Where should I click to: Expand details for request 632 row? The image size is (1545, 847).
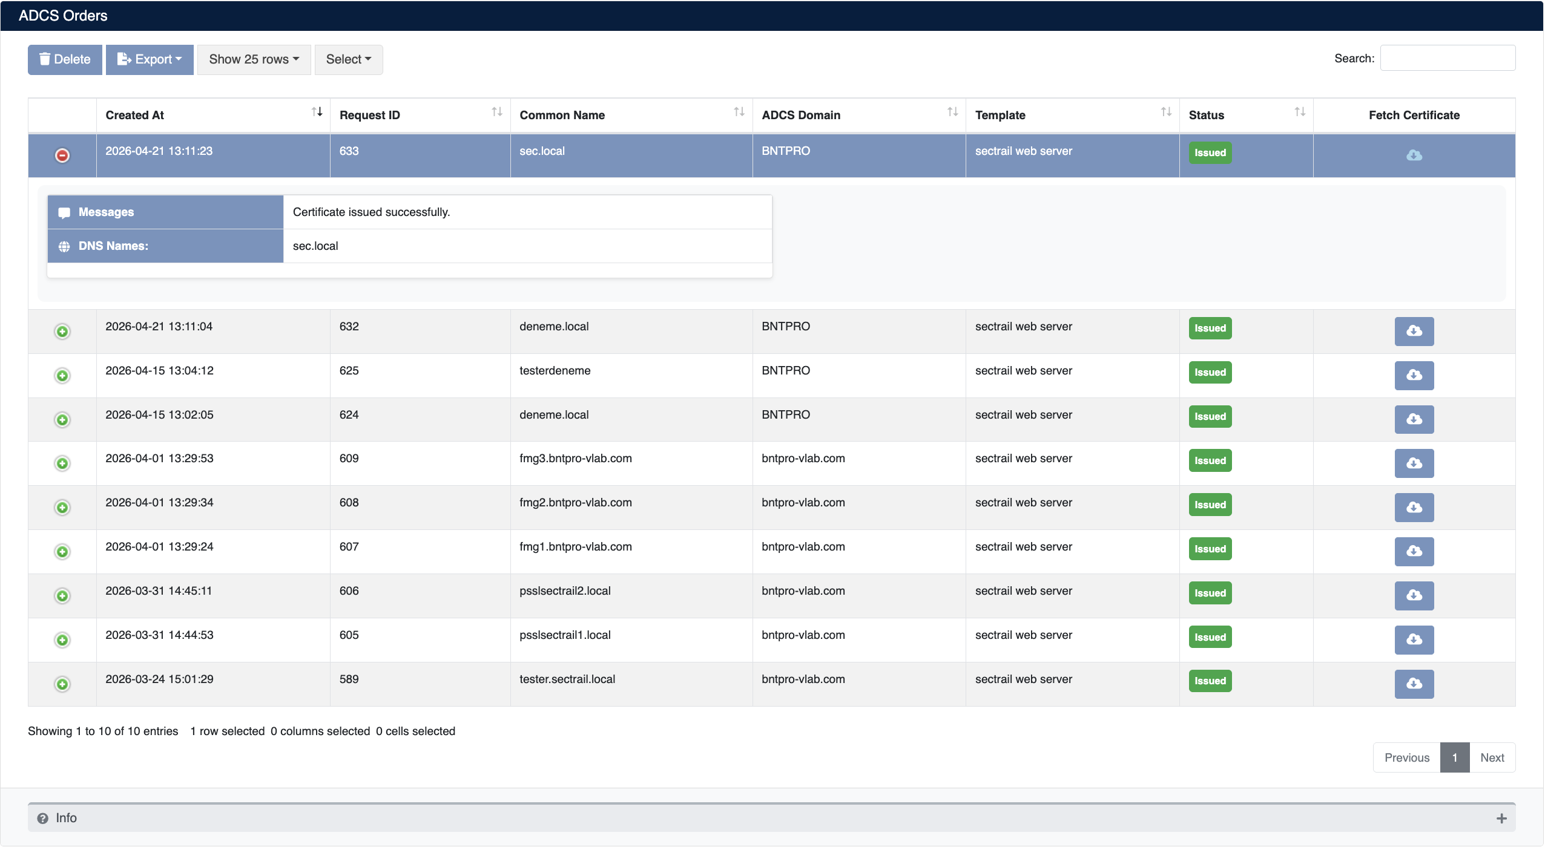[62, 332]
